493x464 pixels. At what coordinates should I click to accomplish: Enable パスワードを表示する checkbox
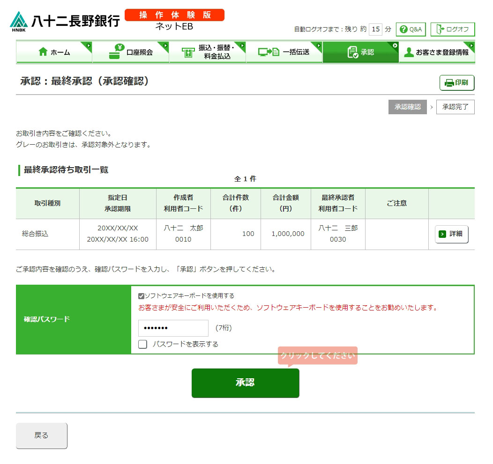(143, 345)
